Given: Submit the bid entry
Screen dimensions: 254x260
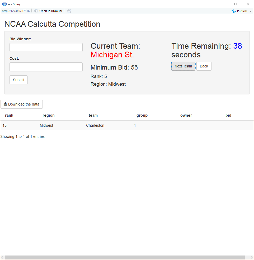Looking at the screenshot, I should pyautogui.click(x=18, y=80).
